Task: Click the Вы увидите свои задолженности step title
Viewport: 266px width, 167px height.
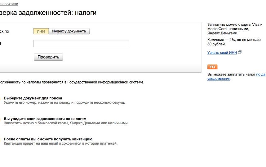Action: tap(45, 119)
